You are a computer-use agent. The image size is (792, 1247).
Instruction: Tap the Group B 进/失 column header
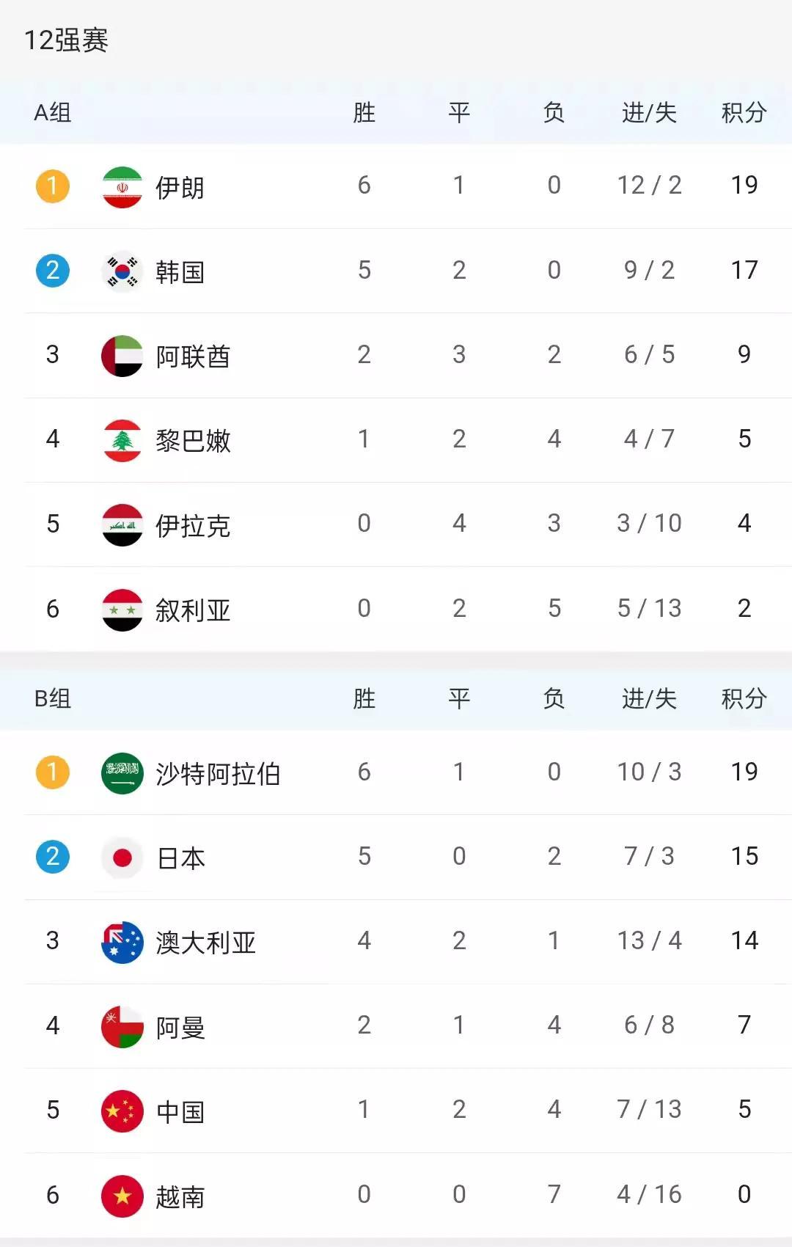click(649, 698)
